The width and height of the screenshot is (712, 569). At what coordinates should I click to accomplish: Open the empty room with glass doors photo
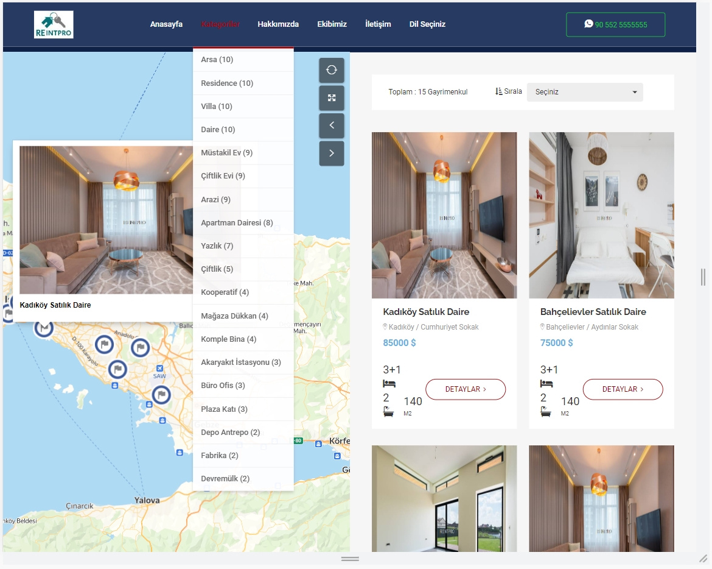click(444, 498)
